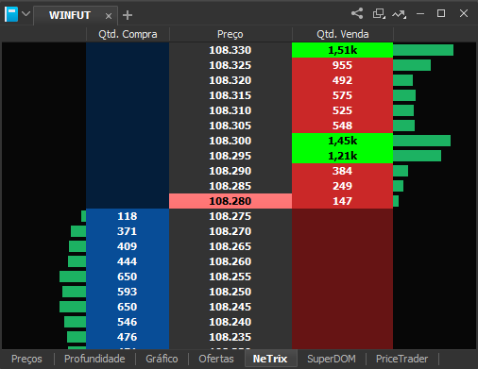Expand the dropdown arrow beside the book icon
Viewport: 478px width, 369px height.
pos(26,14)
